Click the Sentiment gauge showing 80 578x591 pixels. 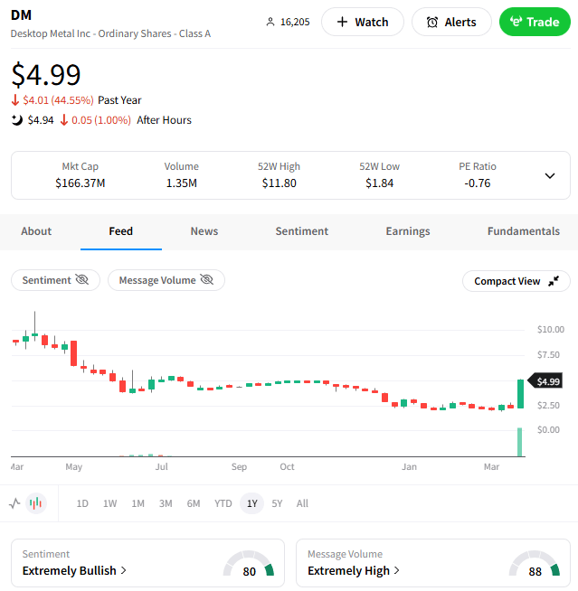click(249, 563)
